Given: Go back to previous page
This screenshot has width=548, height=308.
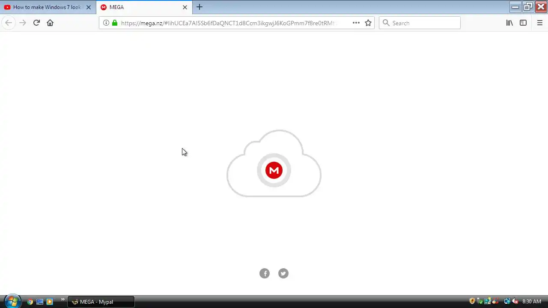Looking at the screenshot, I should (9, 23).
